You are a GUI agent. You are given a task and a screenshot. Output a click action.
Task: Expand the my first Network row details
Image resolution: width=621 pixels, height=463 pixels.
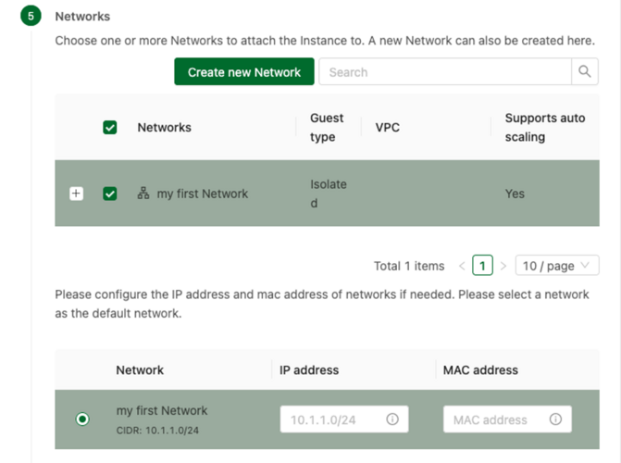(77, 194)
